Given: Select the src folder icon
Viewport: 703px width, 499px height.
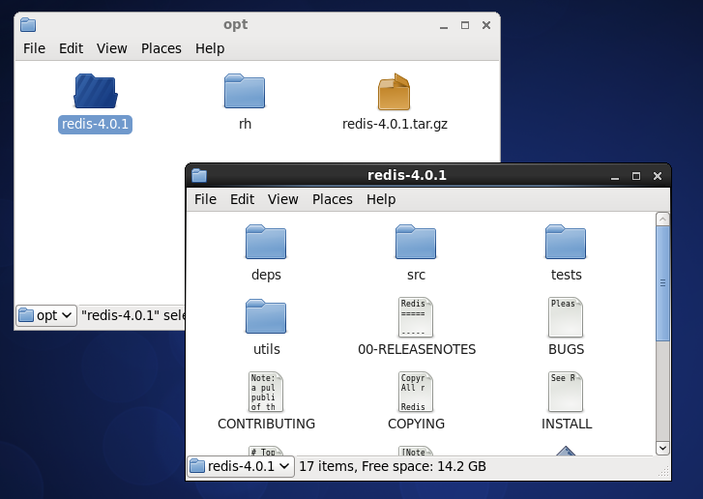Looking at the screenshot, I should pos(416,242).
